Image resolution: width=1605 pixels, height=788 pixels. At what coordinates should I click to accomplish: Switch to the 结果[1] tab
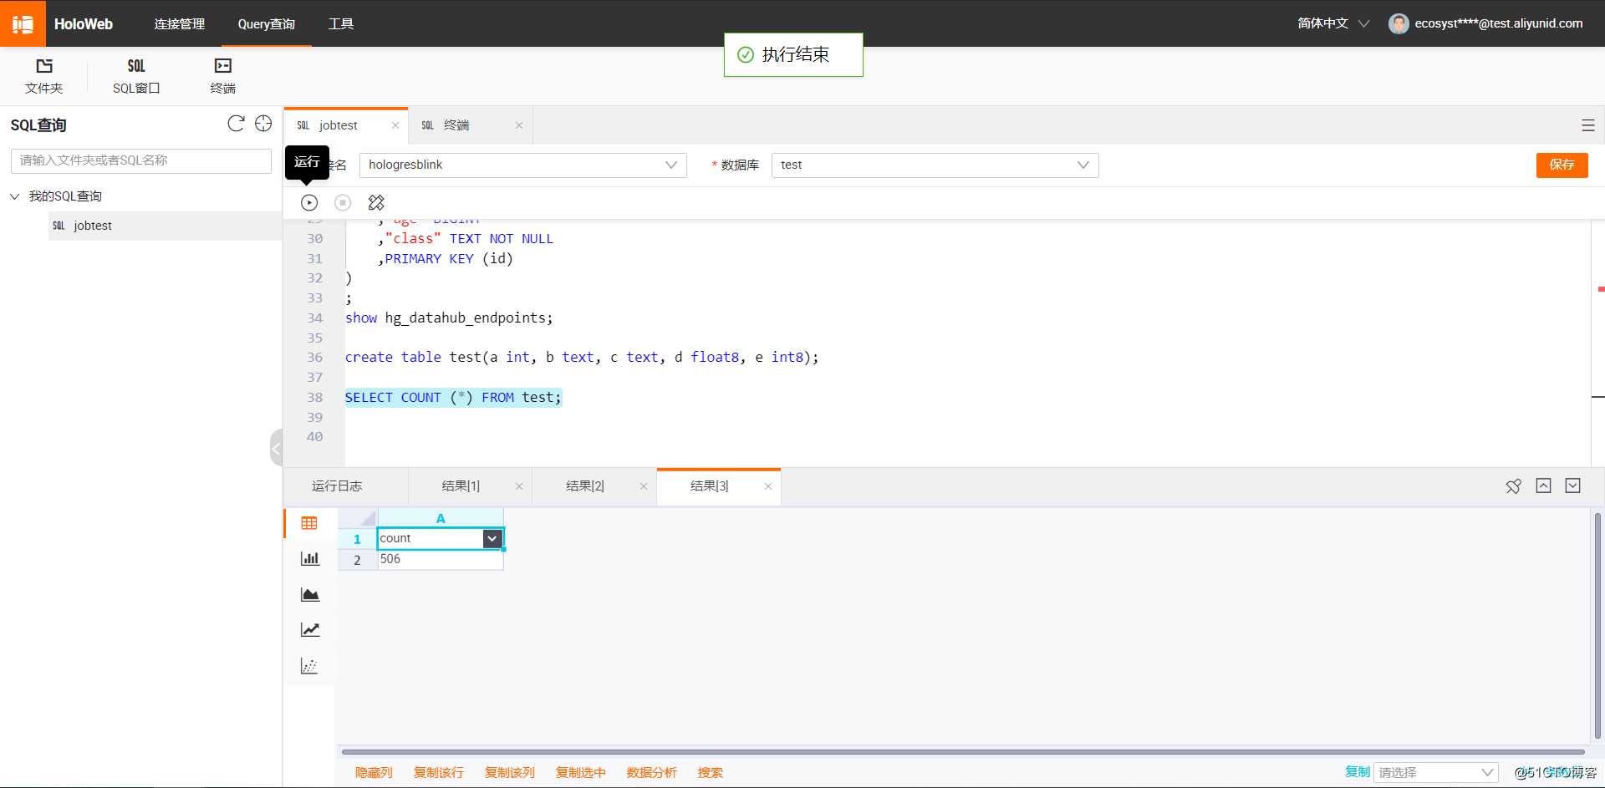(x=461, y=486)
